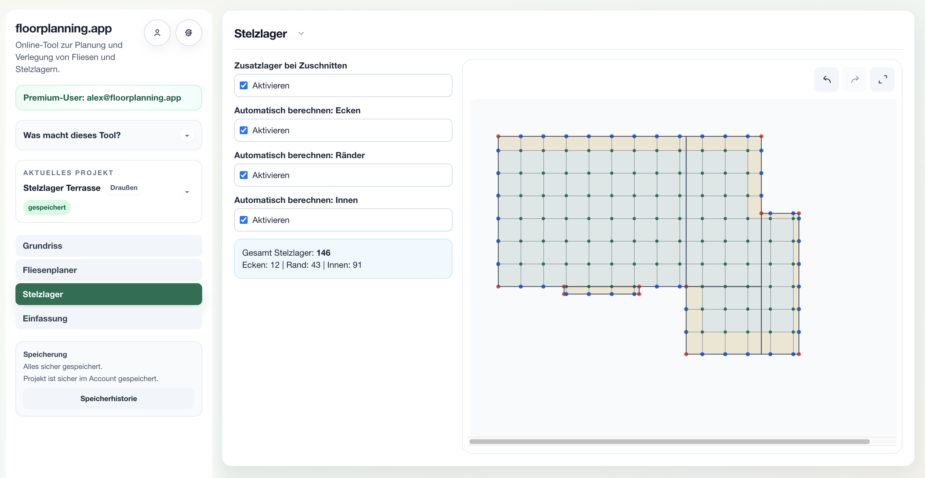Open the settings gear icon
The image size is (925, 478).
click(x=189, y=33)
